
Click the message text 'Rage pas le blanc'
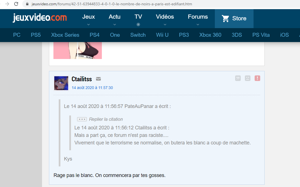(74, 175)
